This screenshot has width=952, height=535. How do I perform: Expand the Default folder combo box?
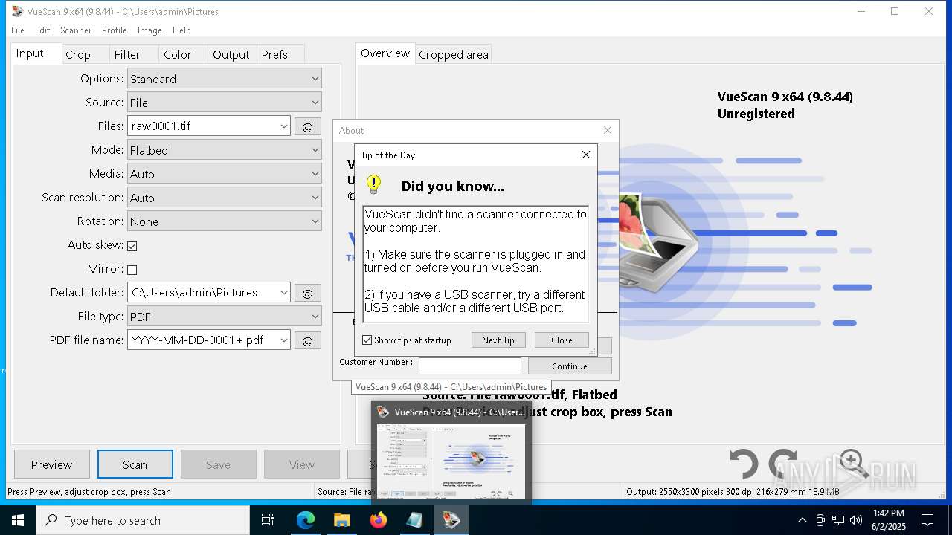point(283,293)
